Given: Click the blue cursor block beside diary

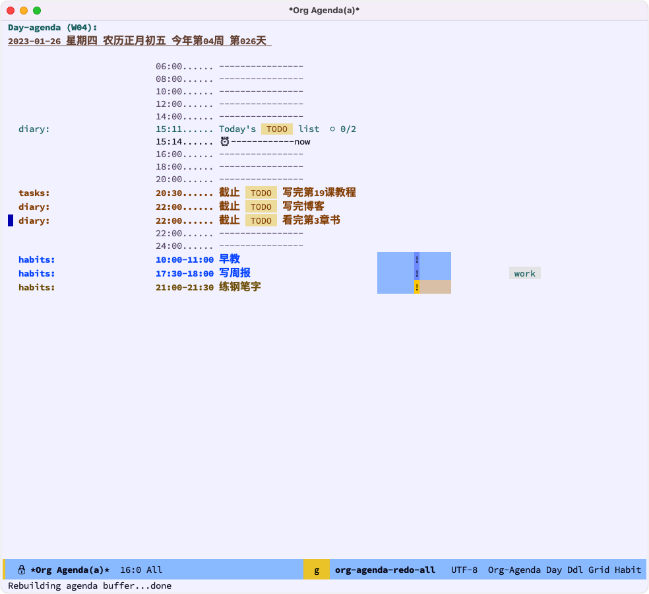Looking at the screenshot, I should pos(11,220).
